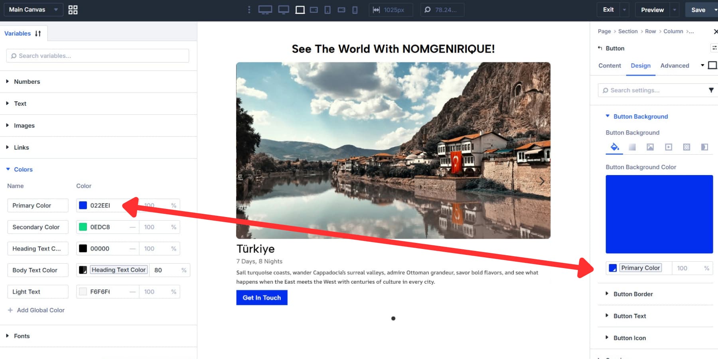
Task: Select the solid color background fill icon
Action: [615, 147]
